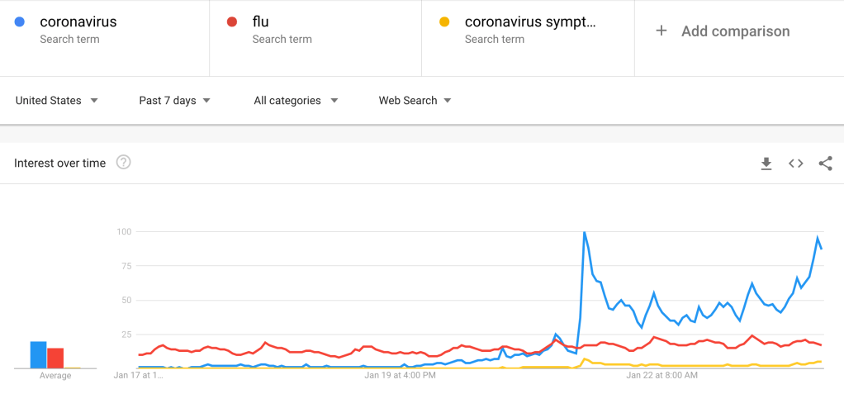Open the United States region dropdown
This screenshot has height=394, width=844.
(x=57, y=101)
